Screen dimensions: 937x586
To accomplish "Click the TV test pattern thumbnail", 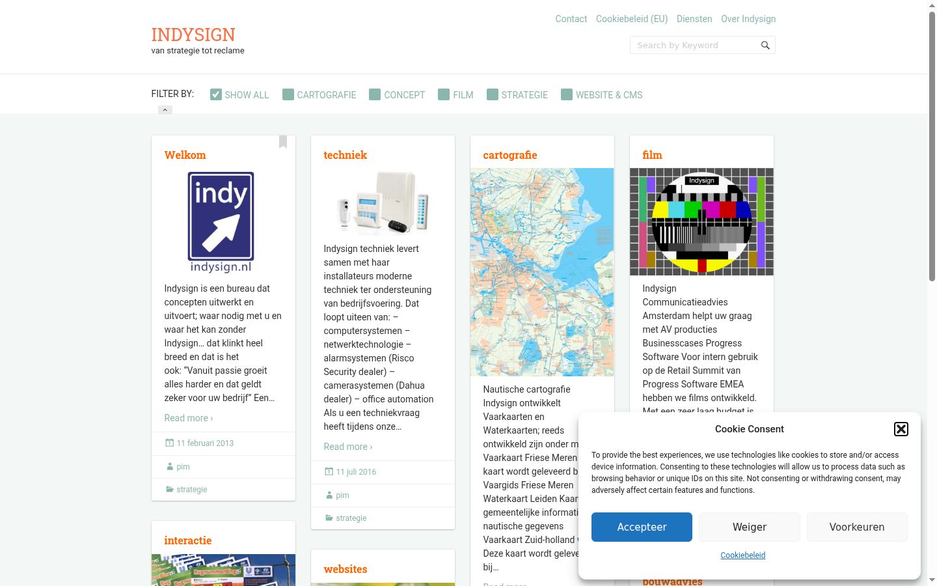I will pos(701,221).
